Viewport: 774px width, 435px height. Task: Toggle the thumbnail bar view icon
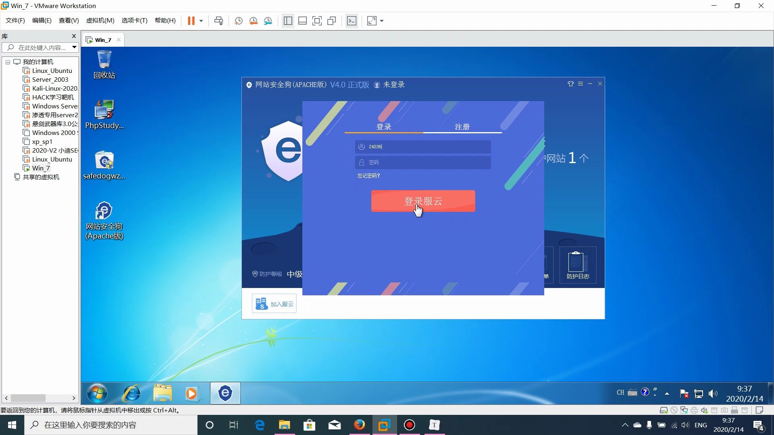point(302,21)
